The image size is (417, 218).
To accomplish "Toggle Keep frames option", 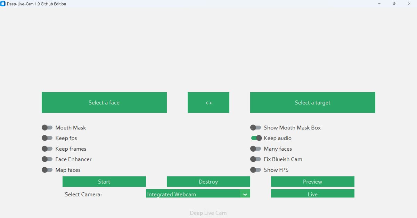I will point(47,149).
